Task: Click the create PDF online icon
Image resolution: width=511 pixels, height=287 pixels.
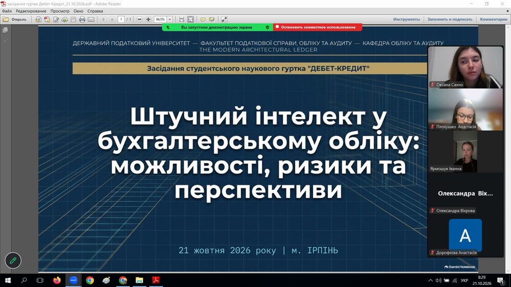Action: 38,19
